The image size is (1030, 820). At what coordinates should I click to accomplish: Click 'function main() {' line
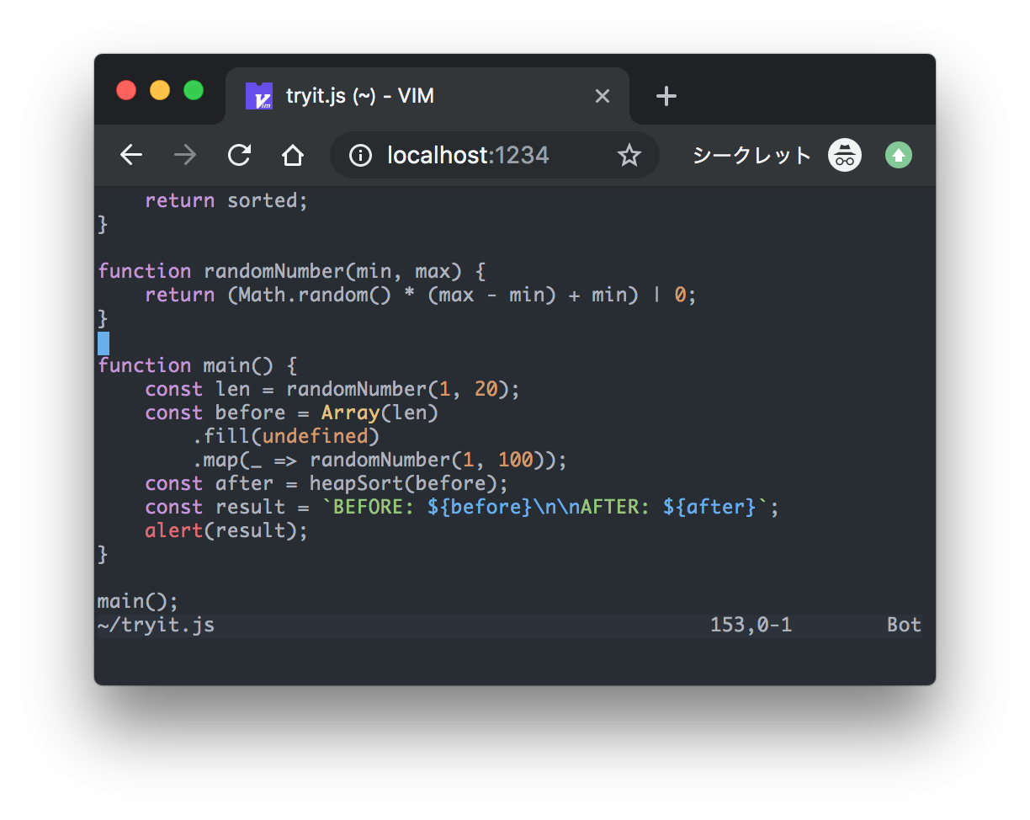(198, 365)
